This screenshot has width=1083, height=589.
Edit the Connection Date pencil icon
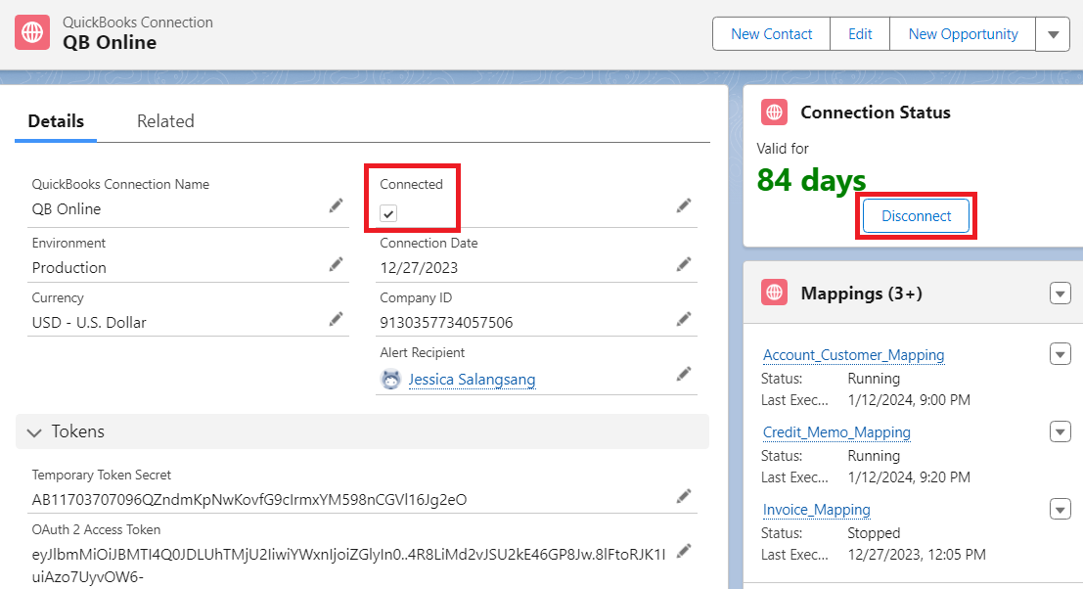click(x=684, y=264)
